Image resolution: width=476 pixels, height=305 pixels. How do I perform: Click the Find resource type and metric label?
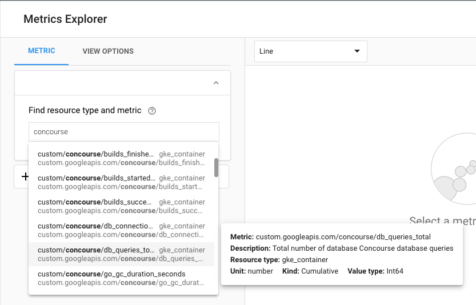click(85, 110)
